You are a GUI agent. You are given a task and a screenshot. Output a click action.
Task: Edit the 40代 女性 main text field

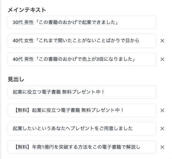82,41
